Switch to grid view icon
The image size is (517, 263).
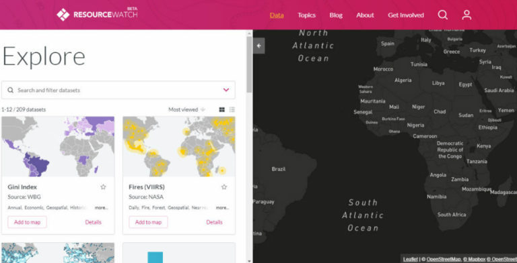222,109
